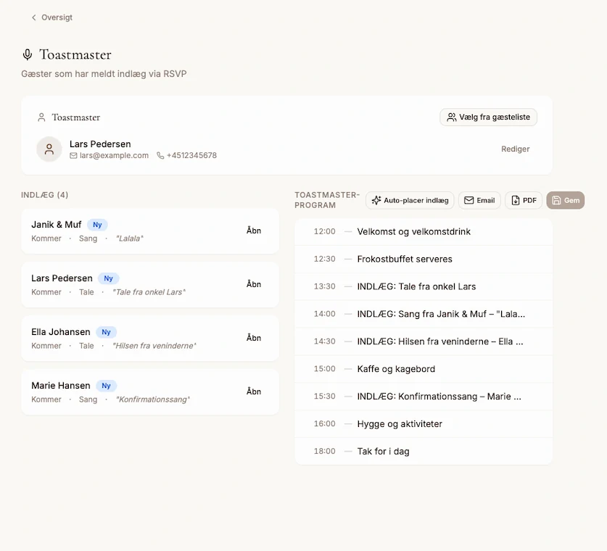Screen dimensions: 607x551
Task: Open Marie Hansen's entry with Åbn
Action: [x=253, y=391]
